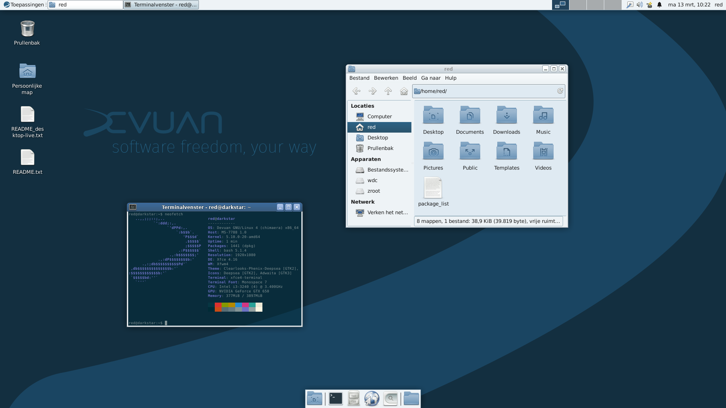The height and width of the screenshot is (408, 726).
Task: Launch application finder search dock icon
Action: [390, 399]
